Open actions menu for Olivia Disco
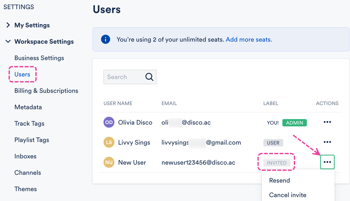 click(x=327, y=122)
